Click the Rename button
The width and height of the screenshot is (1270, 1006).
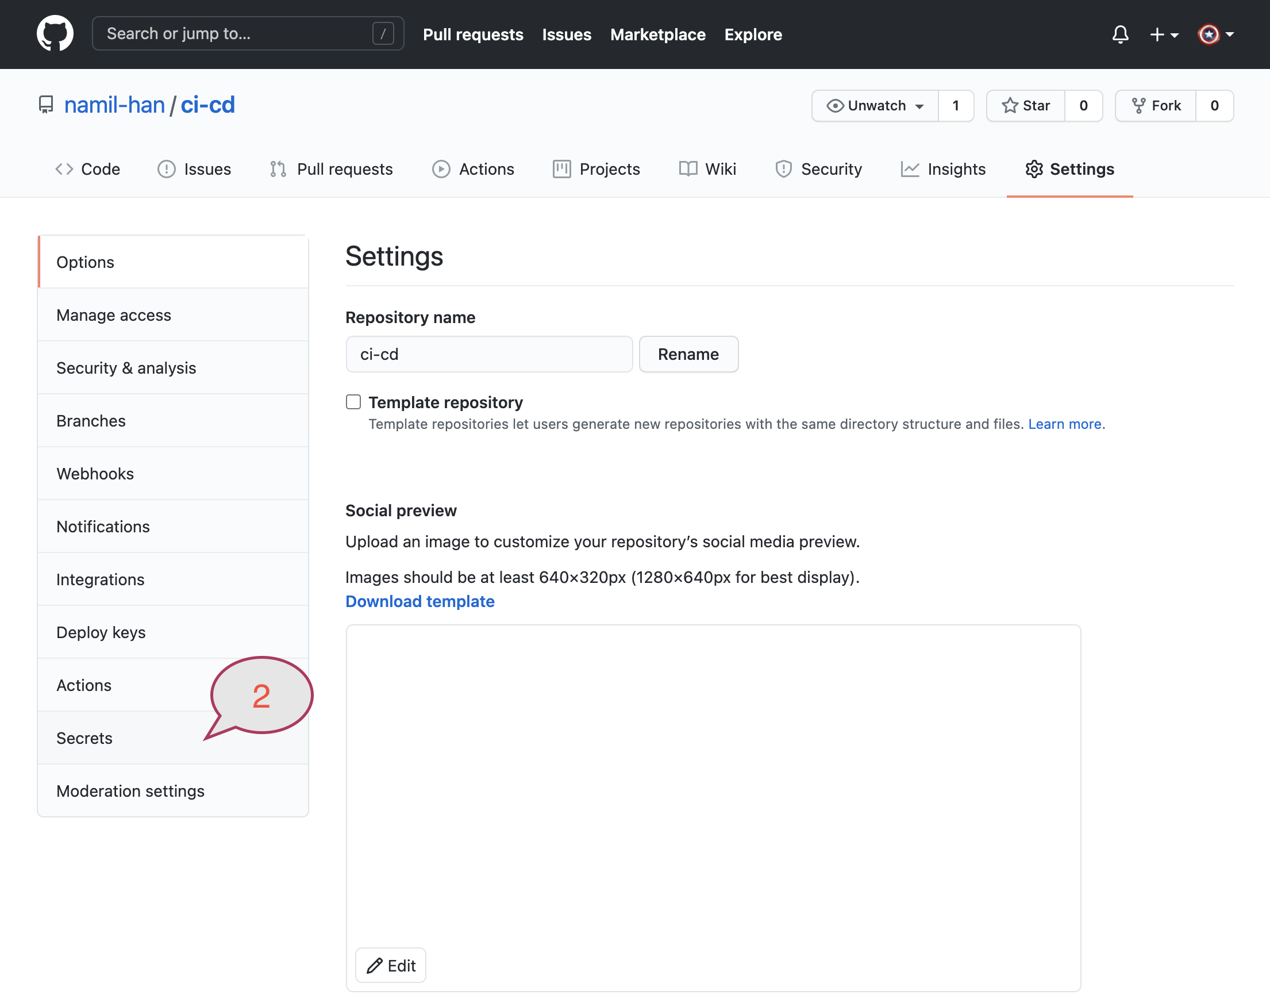[688, 354]
